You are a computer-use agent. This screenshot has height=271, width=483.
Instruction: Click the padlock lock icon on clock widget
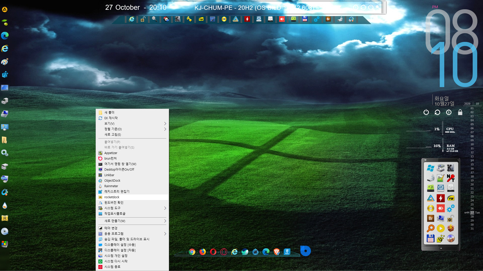(460, 112)
